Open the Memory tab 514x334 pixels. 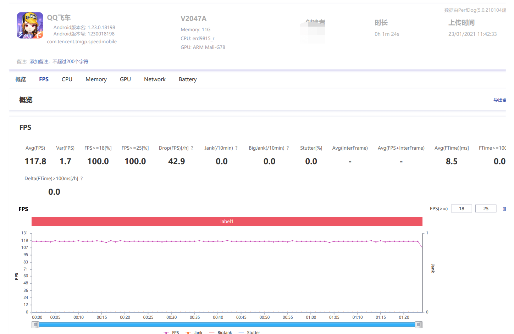pyautogui.click(x=96, y=79)
